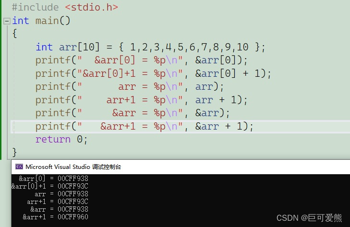Click the 'Microsoft Visual Studio 调试控制台' title text

click(73, 167)
